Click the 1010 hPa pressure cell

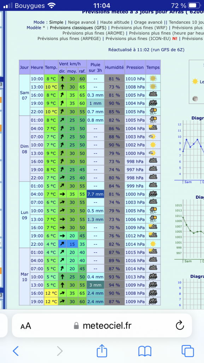135,79
